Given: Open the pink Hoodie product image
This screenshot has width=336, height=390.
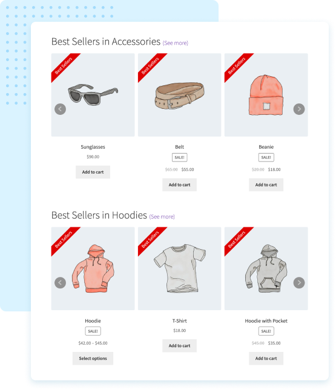Looking at the screenshot, I should tap(93, 268).
